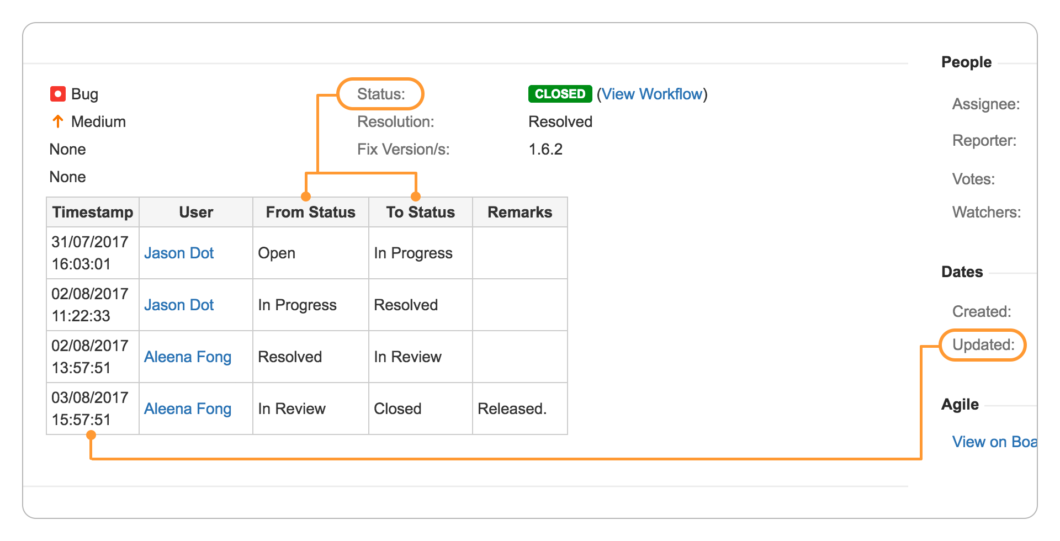
Task: Click the green CLOSED status lozenge
Action: (559, 94)
